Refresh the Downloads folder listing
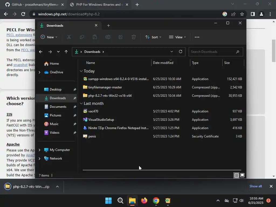This screenshot has width=276, height=207. 181,51
